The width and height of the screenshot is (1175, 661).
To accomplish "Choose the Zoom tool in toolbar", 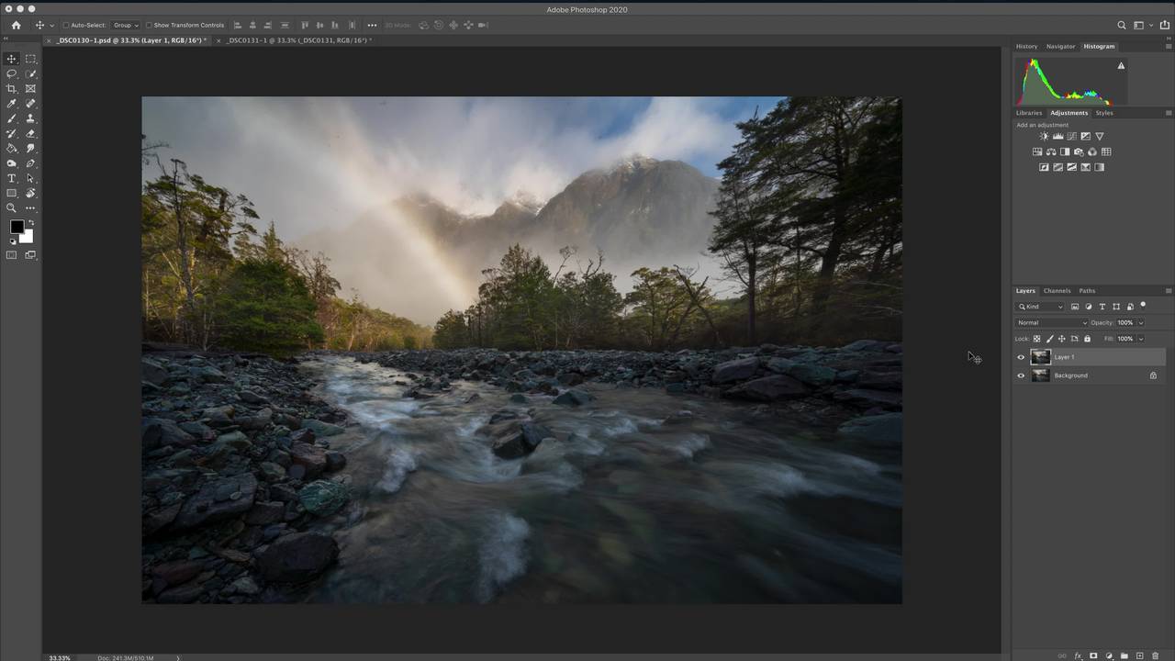I will (x=12, y=208).
